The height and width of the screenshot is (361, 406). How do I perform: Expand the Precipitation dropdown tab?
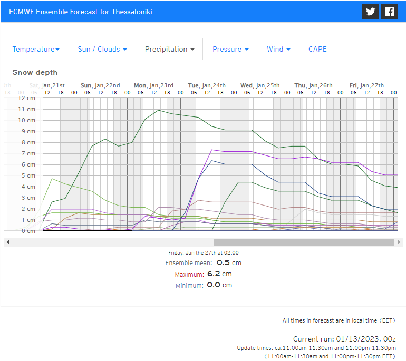170,49
